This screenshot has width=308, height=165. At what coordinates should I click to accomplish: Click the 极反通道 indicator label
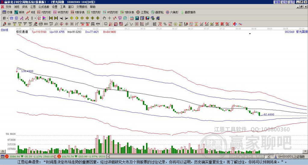pos(22,32)
